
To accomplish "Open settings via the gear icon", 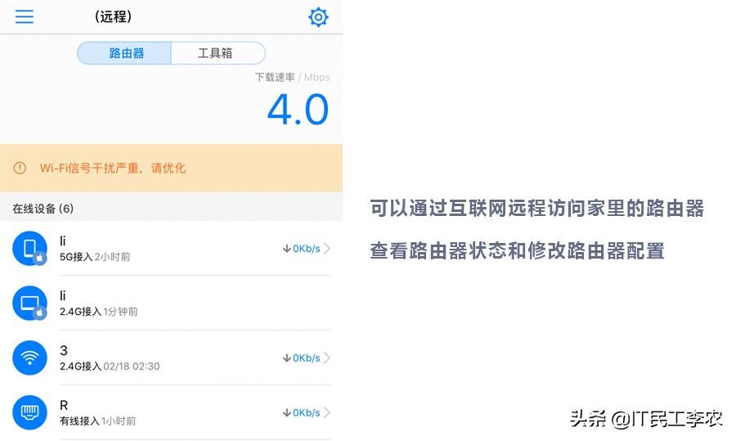I will 318,17.
